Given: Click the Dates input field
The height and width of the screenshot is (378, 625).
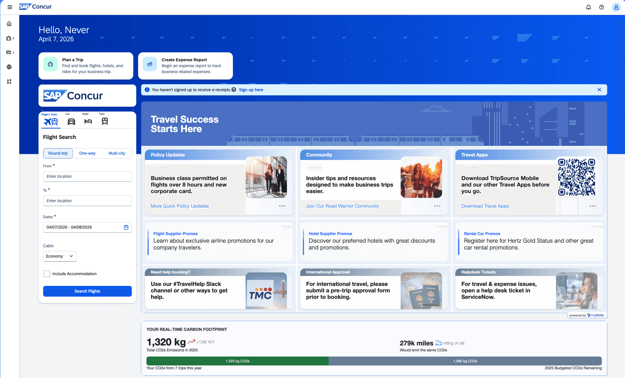Looking at the screenshot, I should click(87, 227).
